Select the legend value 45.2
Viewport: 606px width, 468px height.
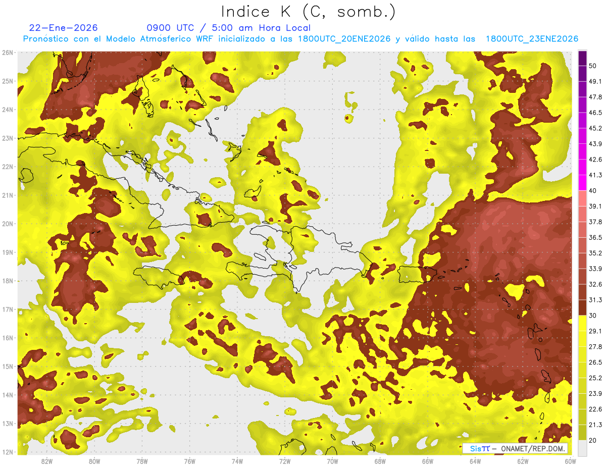[595, 128]
